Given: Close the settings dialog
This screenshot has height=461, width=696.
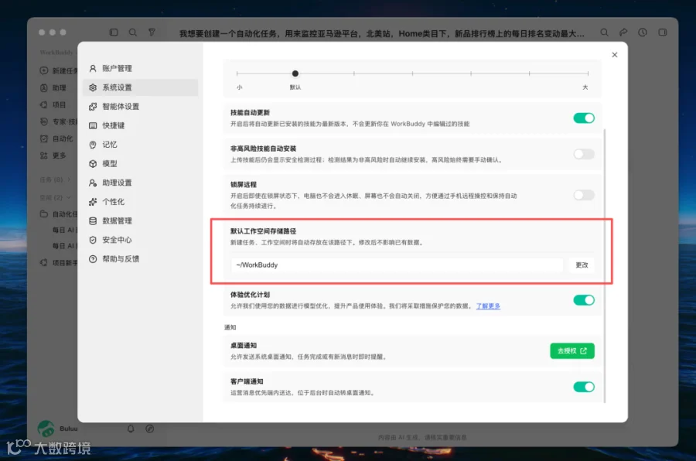Looking at the screenshot, I should pyautogui.click(x=614, y=55).
